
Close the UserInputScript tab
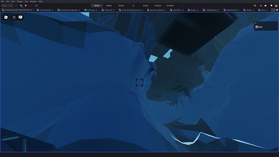[x=53, y=10]
